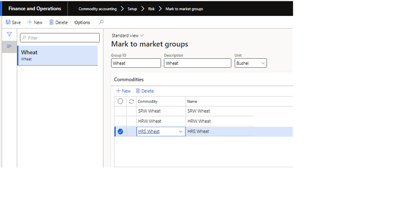Open the Options menu
Viewport: 394px width, 208px height.
tap(82, 23)
